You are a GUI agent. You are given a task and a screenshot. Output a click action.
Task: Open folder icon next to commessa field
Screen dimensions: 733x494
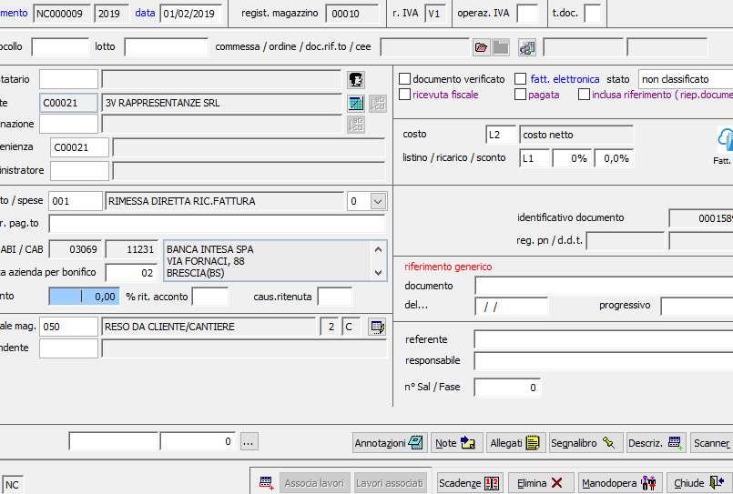481,47
